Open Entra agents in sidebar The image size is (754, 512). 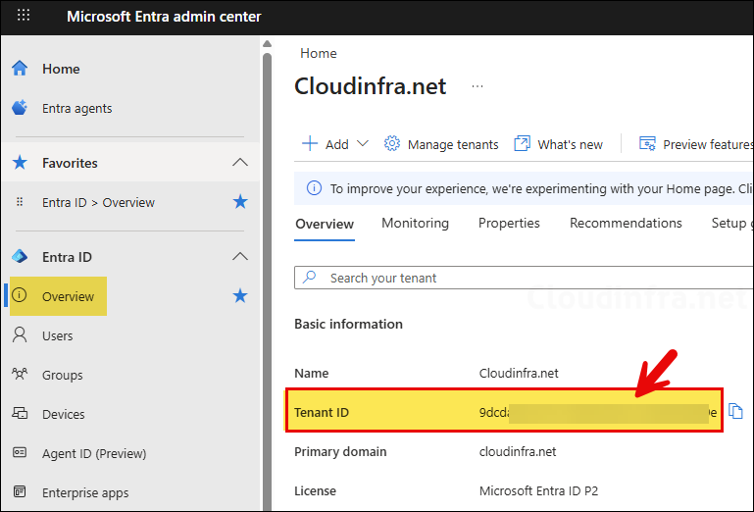tap(76, 108)
